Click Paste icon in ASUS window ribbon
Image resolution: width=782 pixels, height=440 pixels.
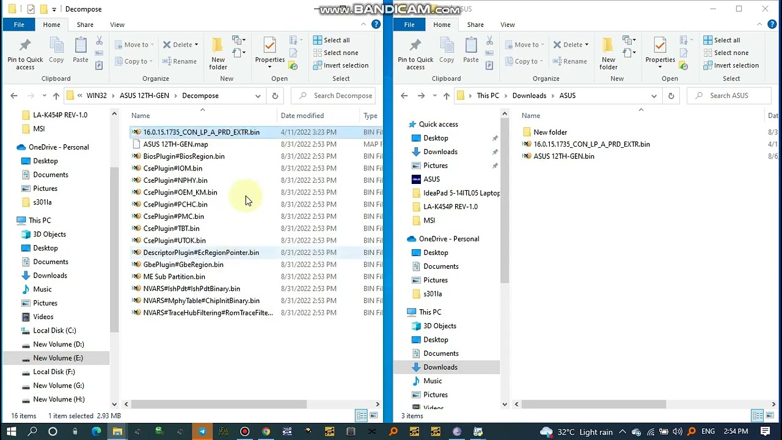(470, 51)
